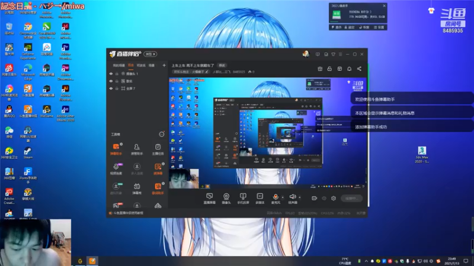
Task: Open the notification bell in Douyu companion
Action: [x=349, y=69]
